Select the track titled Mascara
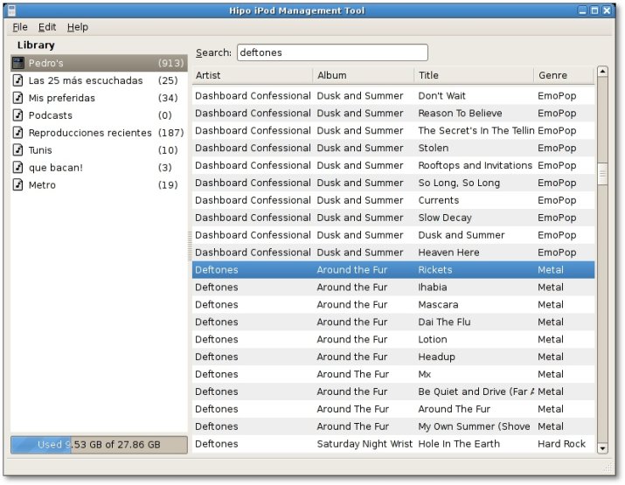The height and width of the screenshot is (485, 625). point(393,304)
